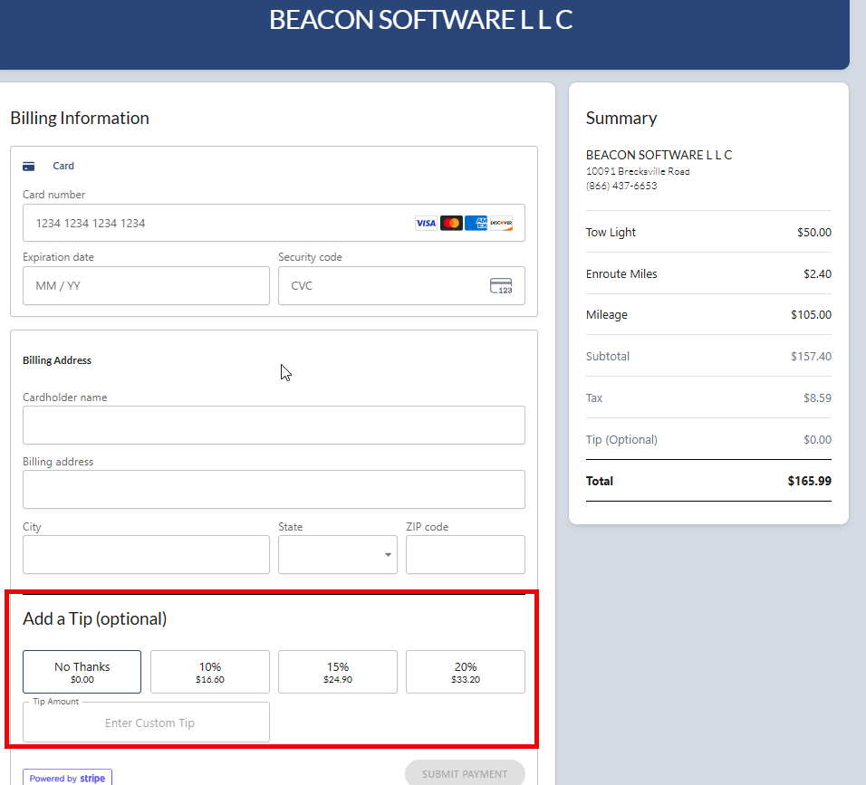Image resolution: width=866 pixels, height=785 pixels.
Task: Click BEACON SOFTWARE L L C in the Summary
Action: coord(659,155)
